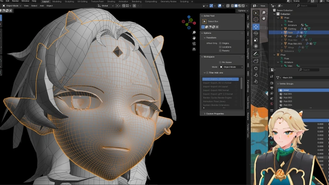Activate the Move tool in second editor toolbar
Viewport: 329px width, 185px height.
[256, 26]
